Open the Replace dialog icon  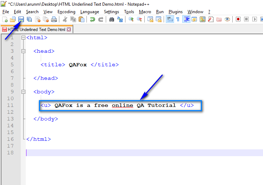click(x=120, y=19)
